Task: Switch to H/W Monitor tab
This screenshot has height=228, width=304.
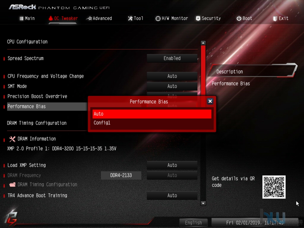Action: 172,18
